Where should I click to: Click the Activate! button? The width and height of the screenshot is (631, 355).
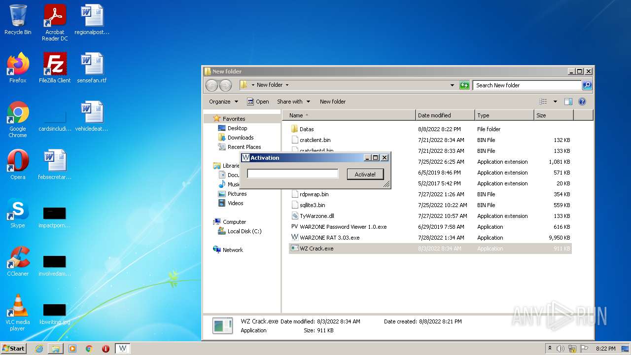point(365,174)
